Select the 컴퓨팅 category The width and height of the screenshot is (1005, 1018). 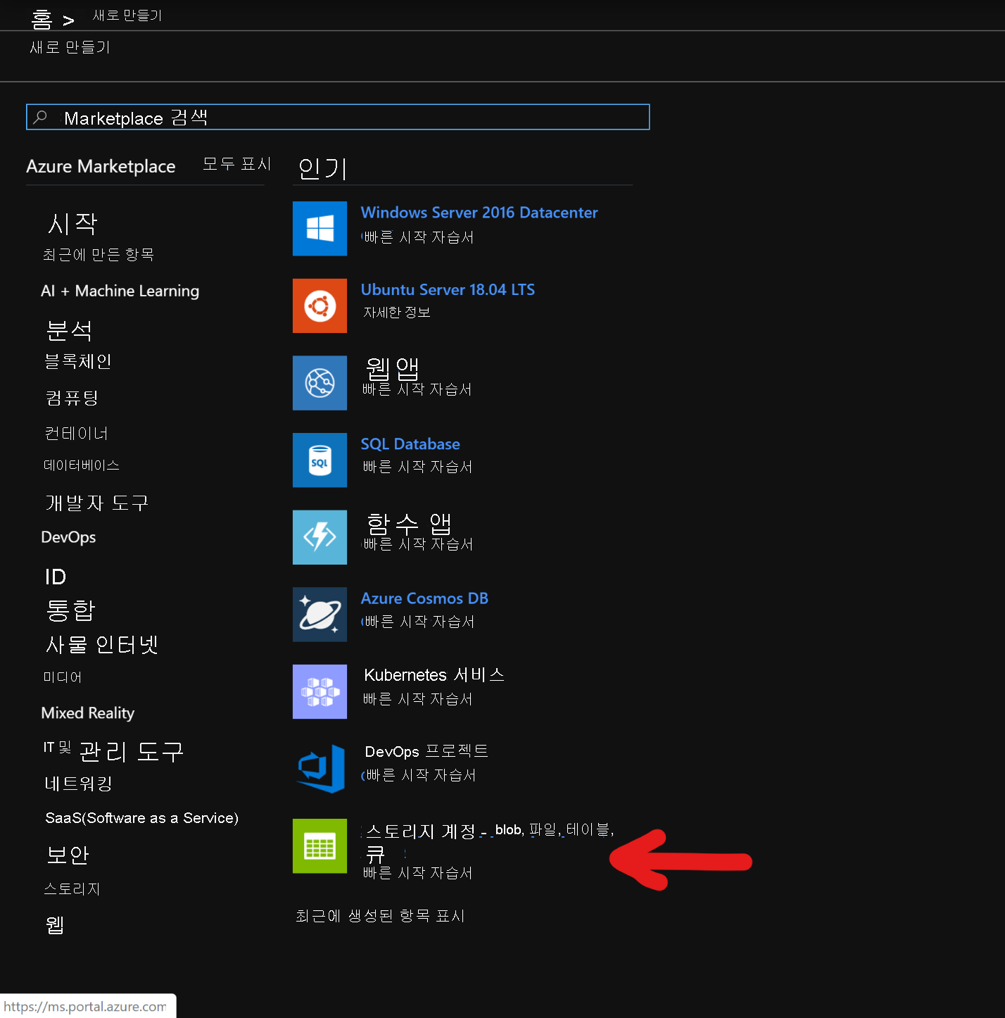tap(72, 398)
